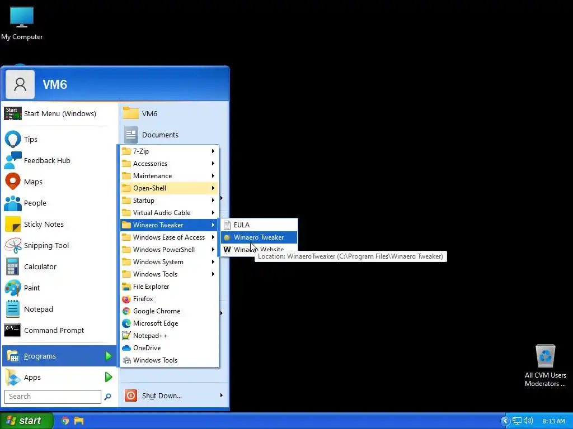Expand Maintenance program folder
The width and height of the screenshot is (573, 429).
pos(169,176)
